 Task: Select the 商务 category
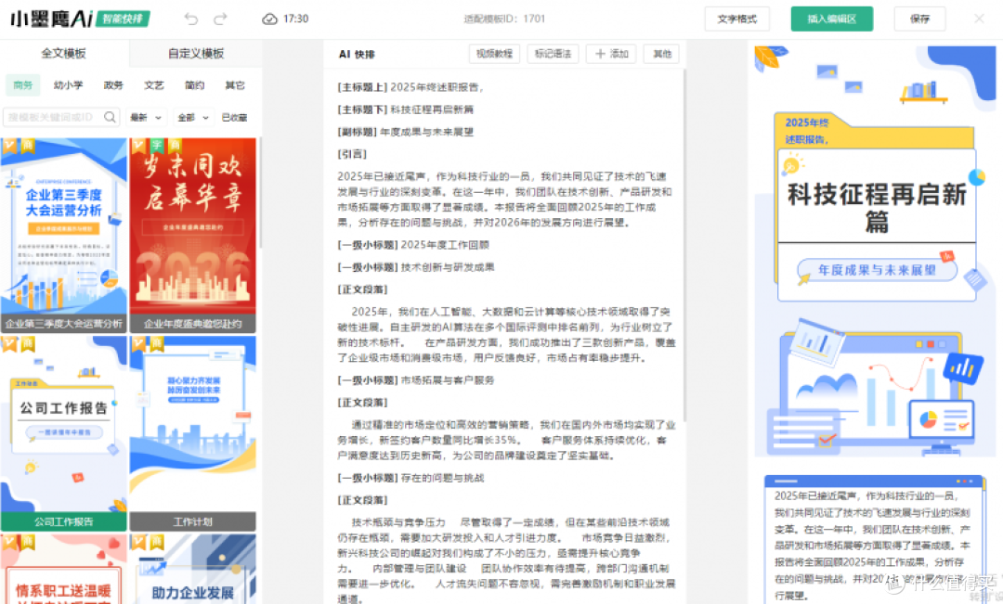23,85
